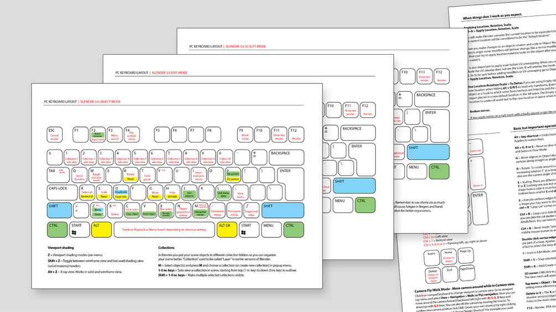Click the Viewport shading heading
Image resolution: width=556 pixels, height=312 pixels.
[x=61, y=247]
